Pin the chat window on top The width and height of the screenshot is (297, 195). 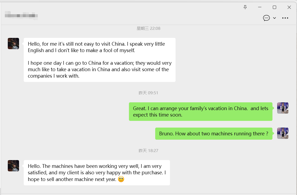[x=245, y=7]
